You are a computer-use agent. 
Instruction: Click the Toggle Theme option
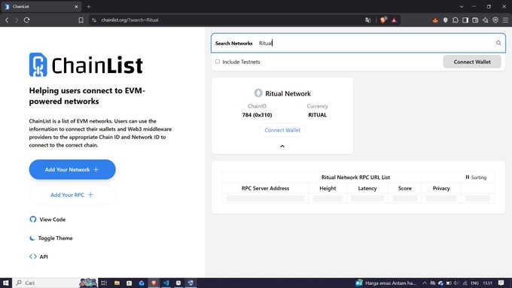(51, 238)
